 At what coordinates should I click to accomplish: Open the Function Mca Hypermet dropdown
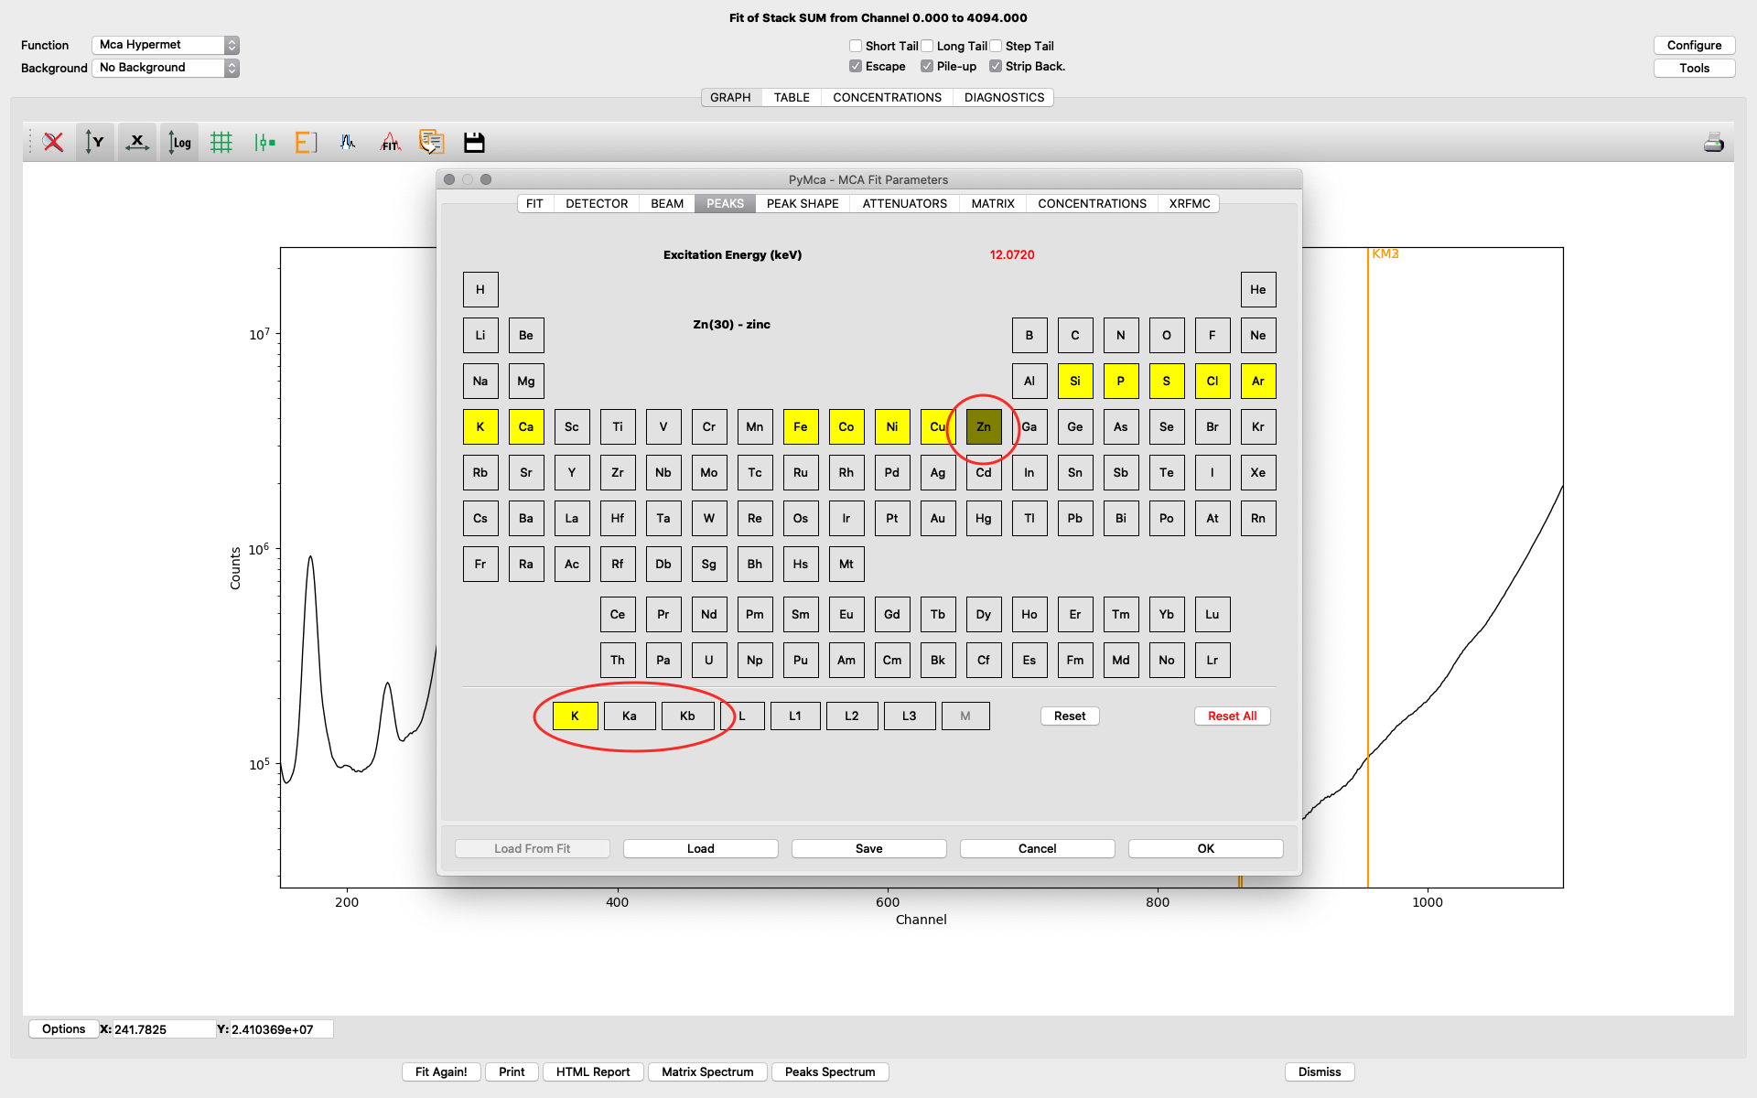(165, 45)
